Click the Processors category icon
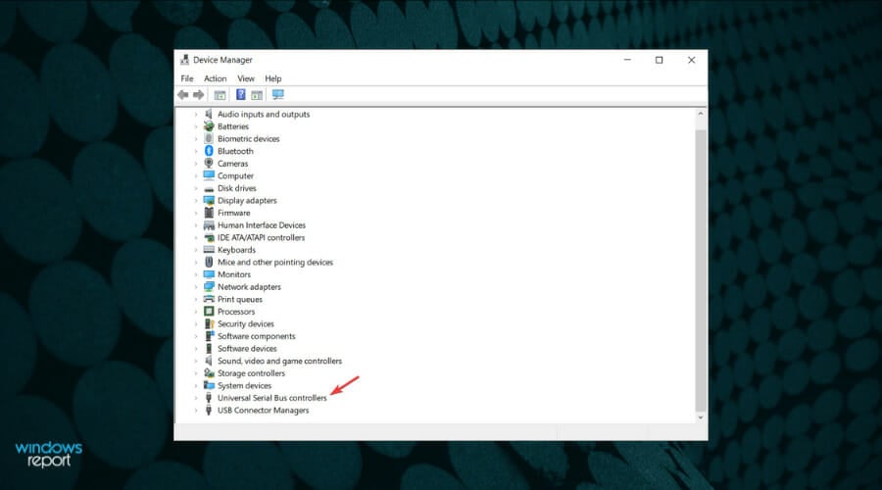Screen dimensions: 882x490 pyautogui.click(x=209, y=311)
